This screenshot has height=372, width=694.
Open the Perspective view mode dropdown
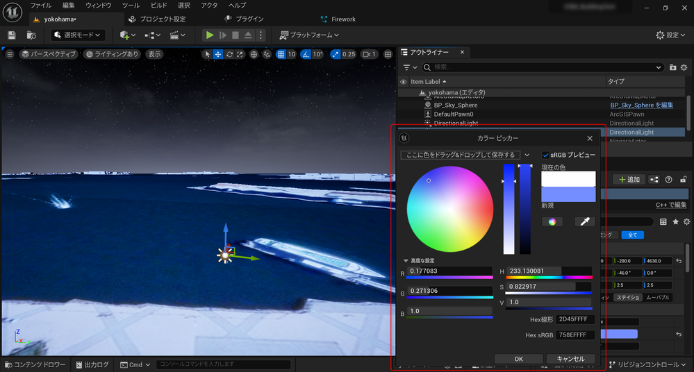click(x=49, y=54)
